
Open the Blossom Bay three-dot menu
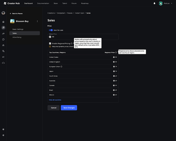(x=37, y=21)
